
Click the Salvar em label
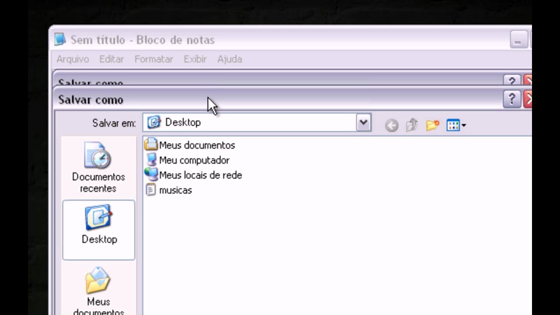pos(114,123)
